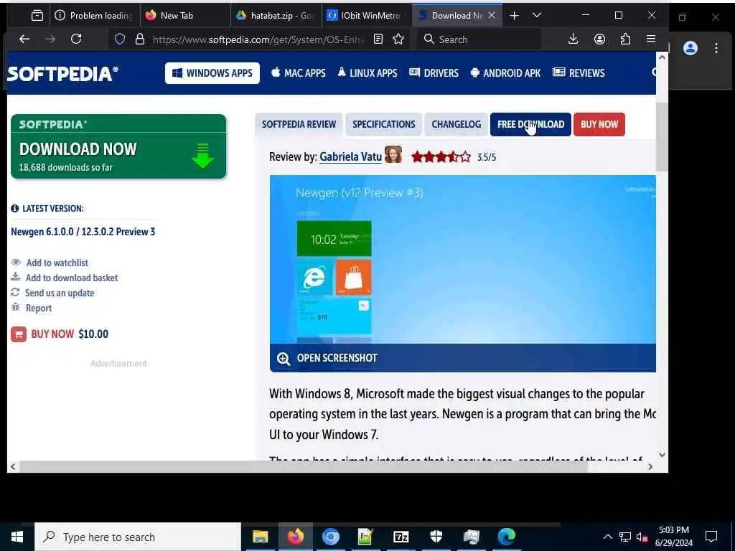Open the Windows Start menu
The image size is (735, 551).
(17, 537)
